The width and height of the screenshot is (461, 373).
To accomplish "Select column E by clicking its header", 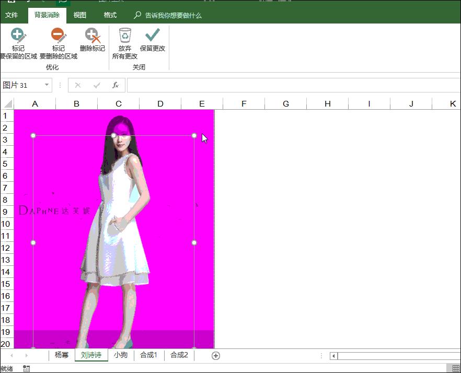I will [x=202, y=103].
